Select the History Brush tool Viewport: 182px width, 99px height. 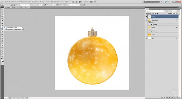(2, 30)
